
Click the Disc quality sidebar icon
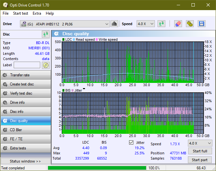pos(5,121)
